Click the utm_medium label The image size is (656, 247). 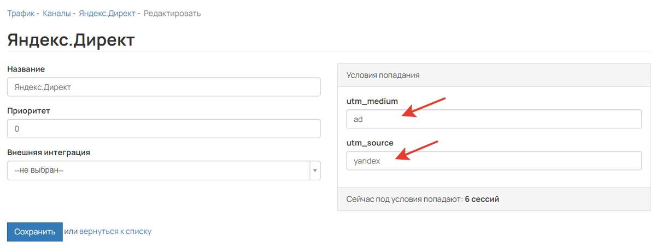[372, 101]
